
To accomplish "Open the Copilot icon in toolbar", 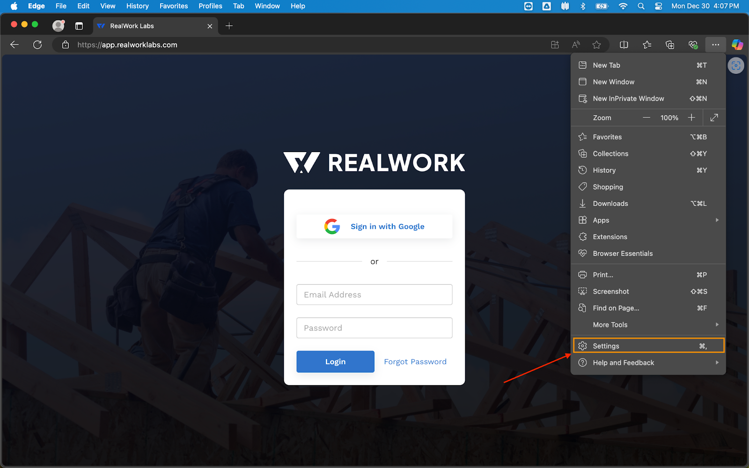I will pyautogui.click(x=737, y=45).
